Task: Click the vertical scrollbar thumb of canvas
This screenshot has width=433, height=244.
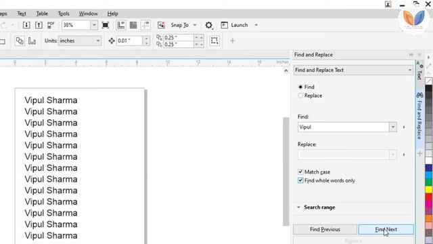Action: click(286, 171)
